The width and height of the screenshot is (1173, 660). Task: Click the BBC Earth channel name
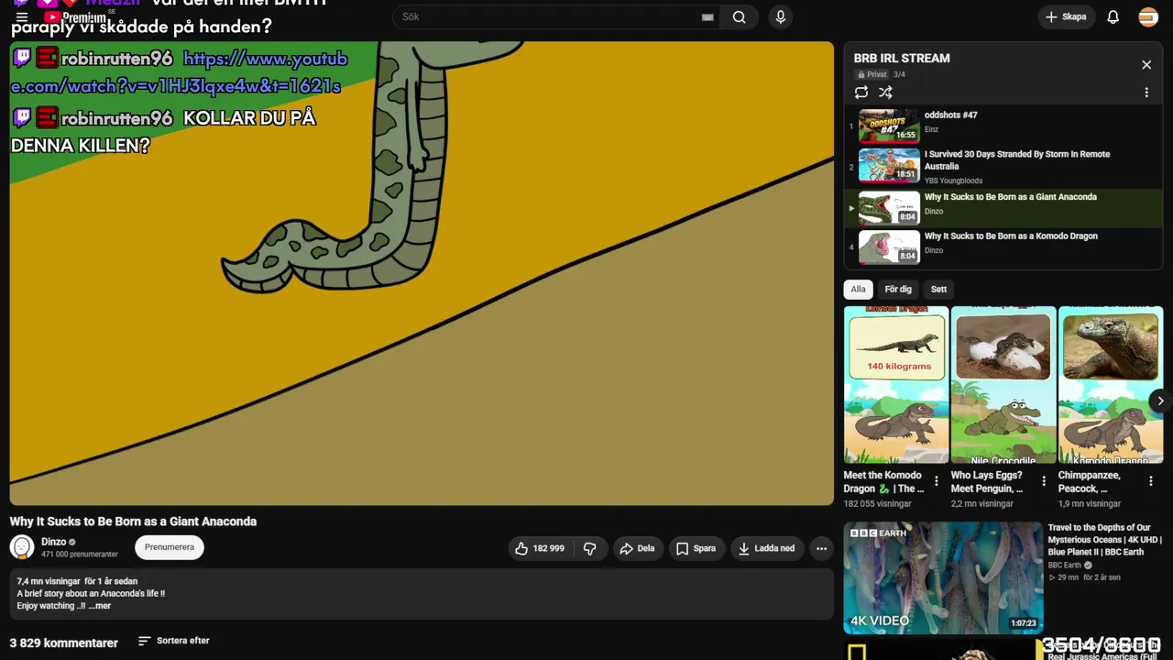tap(1065, 566)
